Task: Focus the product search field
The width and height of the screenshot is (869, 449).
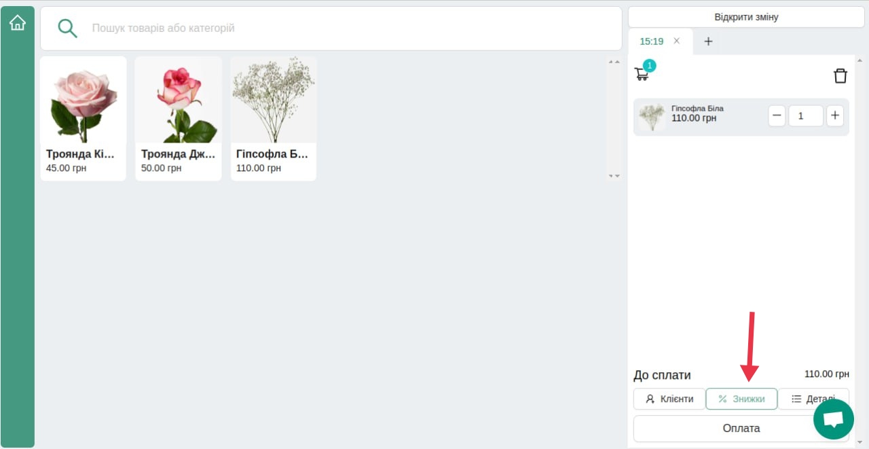Action: (x=331, y=29)
